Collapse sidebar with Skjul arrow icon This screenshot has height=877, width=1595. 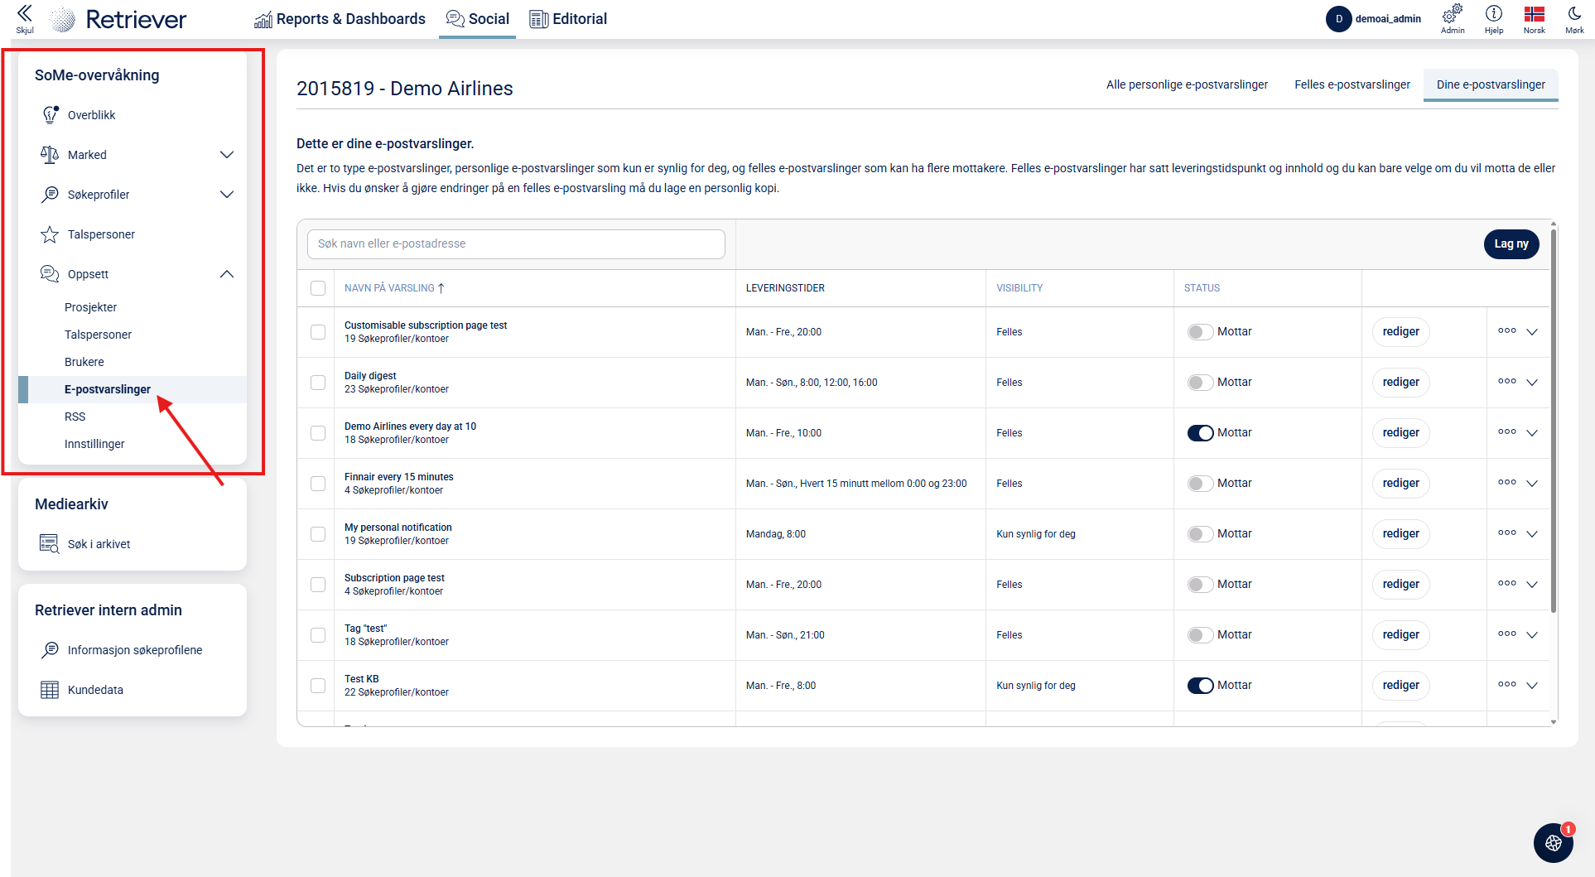click(25, 14)
